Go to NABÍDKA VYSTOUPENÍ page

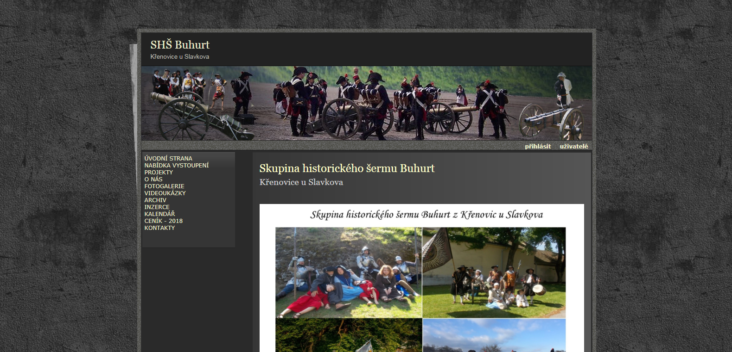[176, 165]
